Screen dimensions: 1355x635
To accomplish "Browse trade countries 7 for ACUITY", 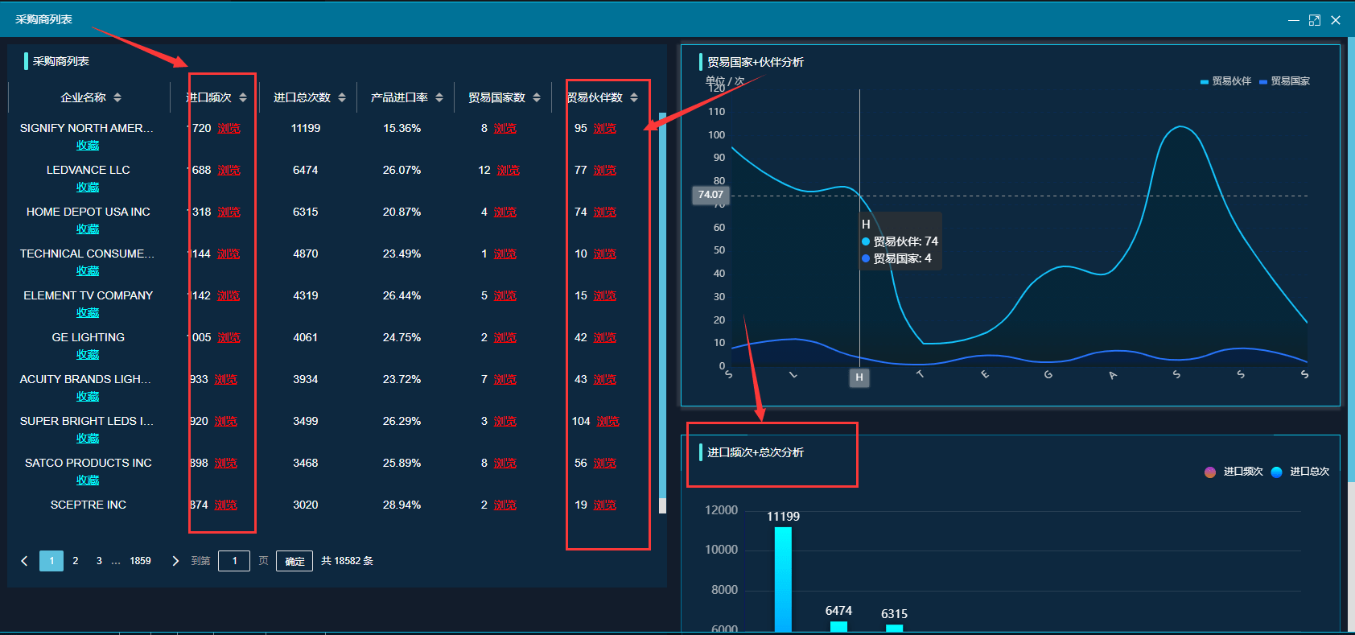I will click(505, 379).
